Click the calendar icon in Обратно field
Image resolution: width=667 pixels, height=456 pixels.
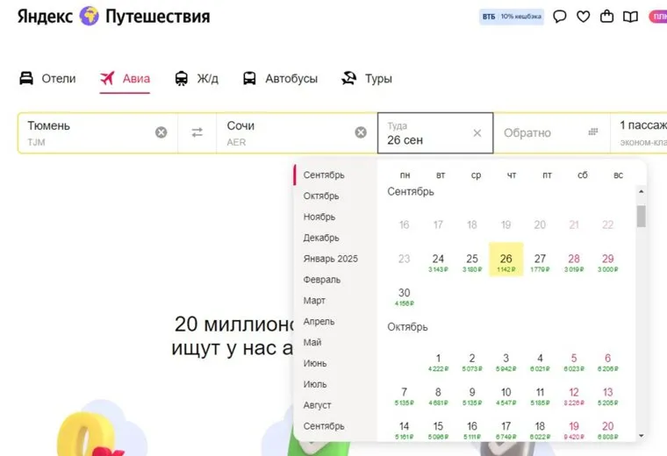click(x=593, y=132)
